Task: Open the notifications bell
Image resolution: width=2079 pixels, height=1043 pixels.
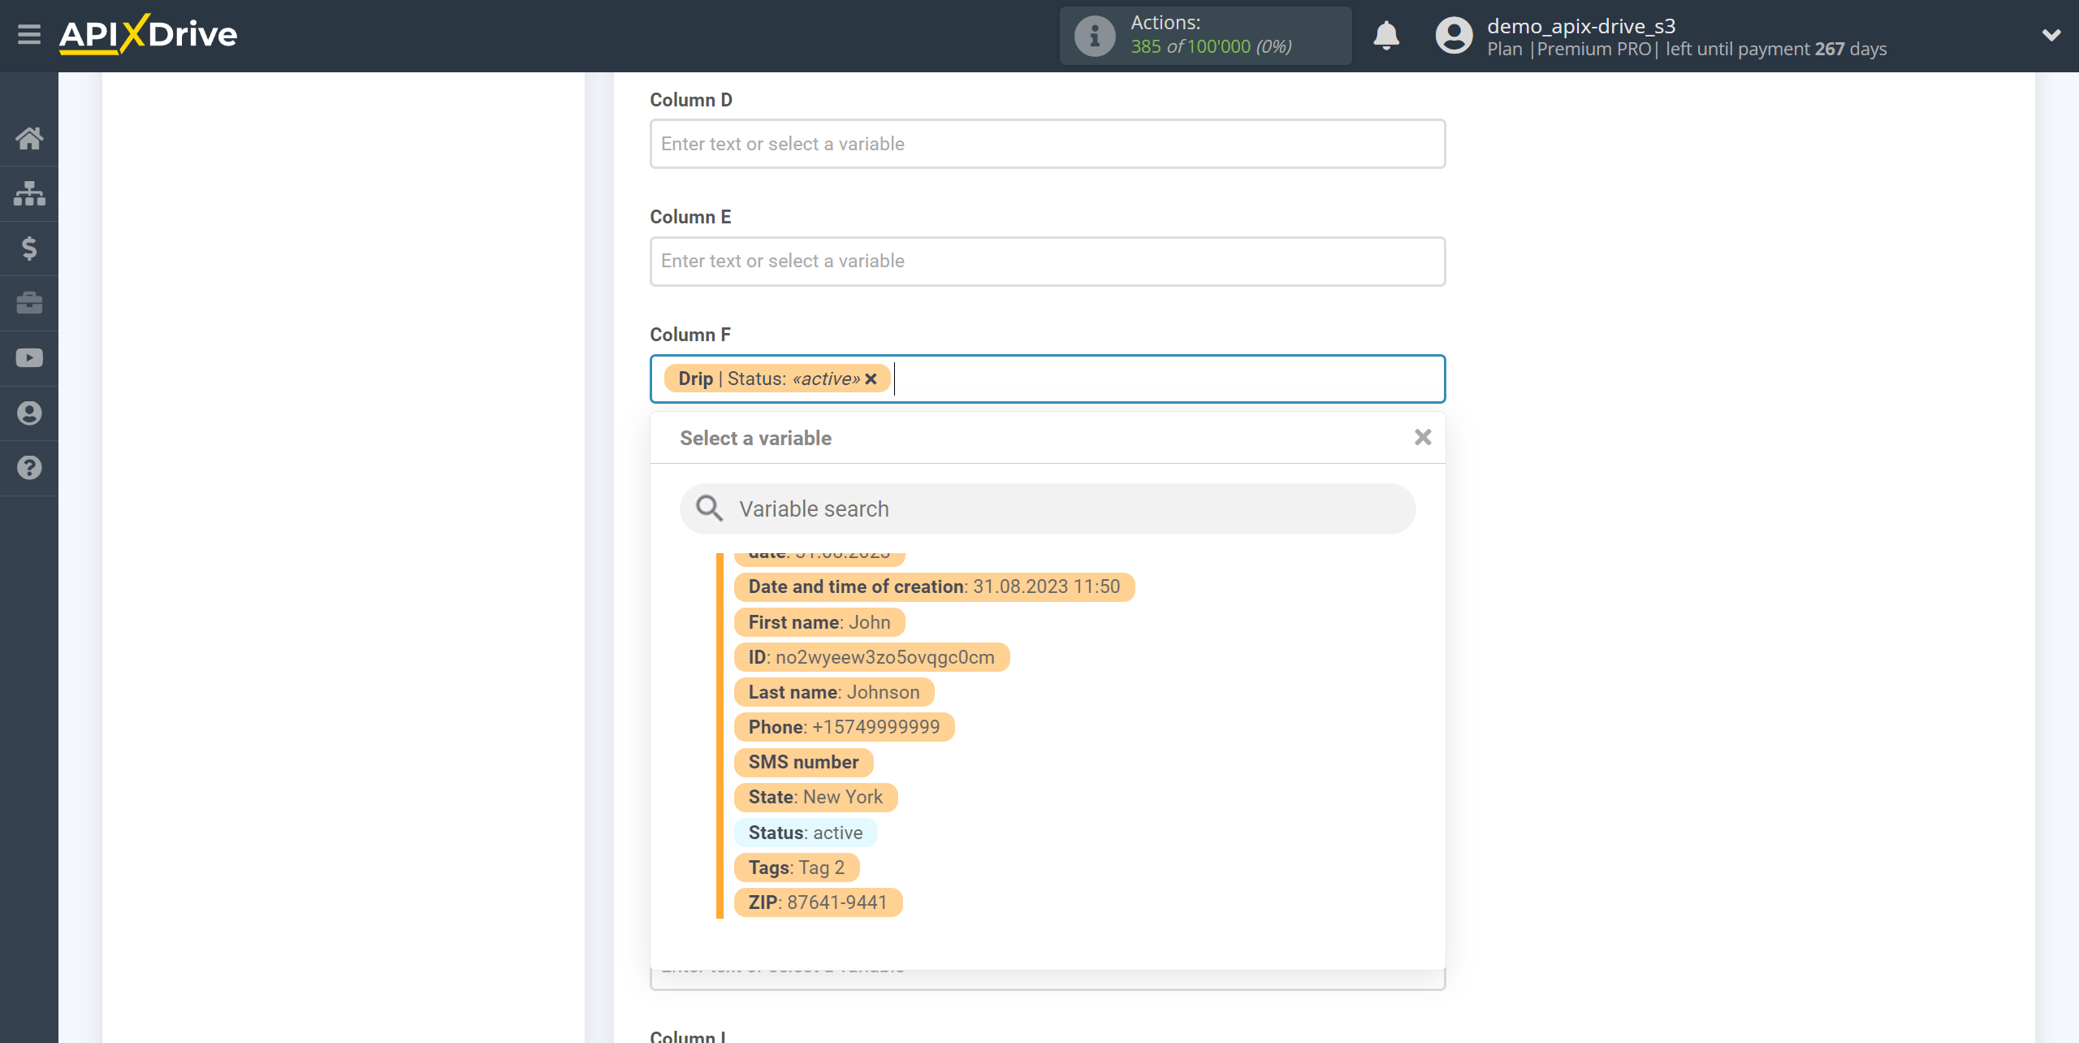Action: coord(1386,36)
